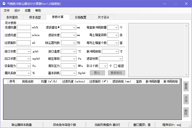Open the 文件 menu
192x128 pixels.
pyautogui.click(x=7, y=11)
